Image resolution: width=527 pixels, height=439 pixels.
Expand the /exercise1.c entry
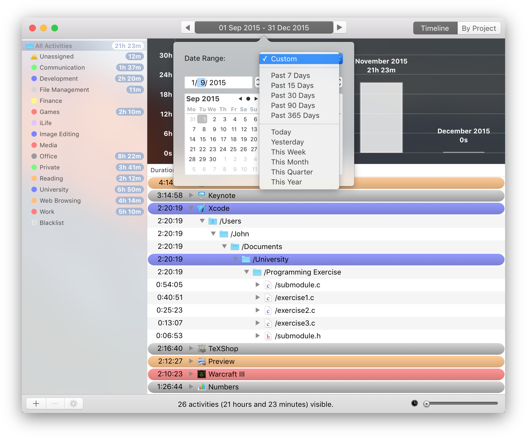click(x=258, y=297)
